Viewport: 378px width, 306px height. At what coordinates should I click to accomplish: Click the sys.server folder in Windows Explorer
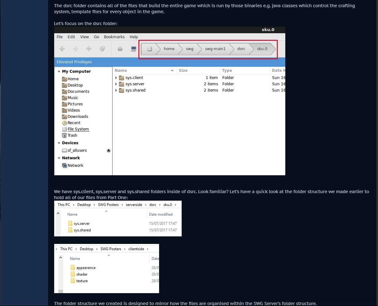(x=82, y=224)
